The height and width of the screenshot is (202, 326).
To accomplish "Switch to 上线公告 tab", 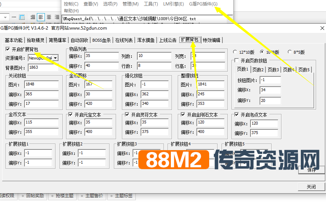I will (x=168, y=40).
